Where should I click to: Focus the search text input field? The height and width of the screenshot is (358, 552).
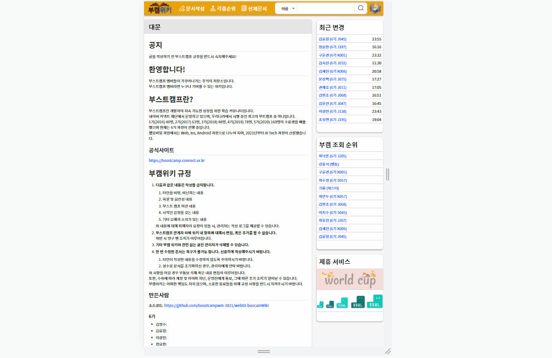(x=325, y=8)
